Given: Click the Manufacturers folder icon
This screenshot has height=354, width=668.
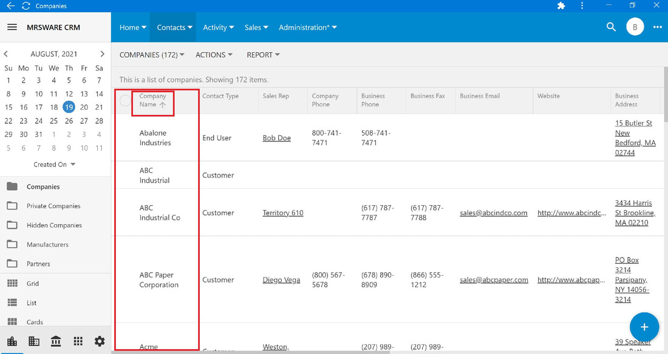Looking at the screenshot, I should (12, 244).
